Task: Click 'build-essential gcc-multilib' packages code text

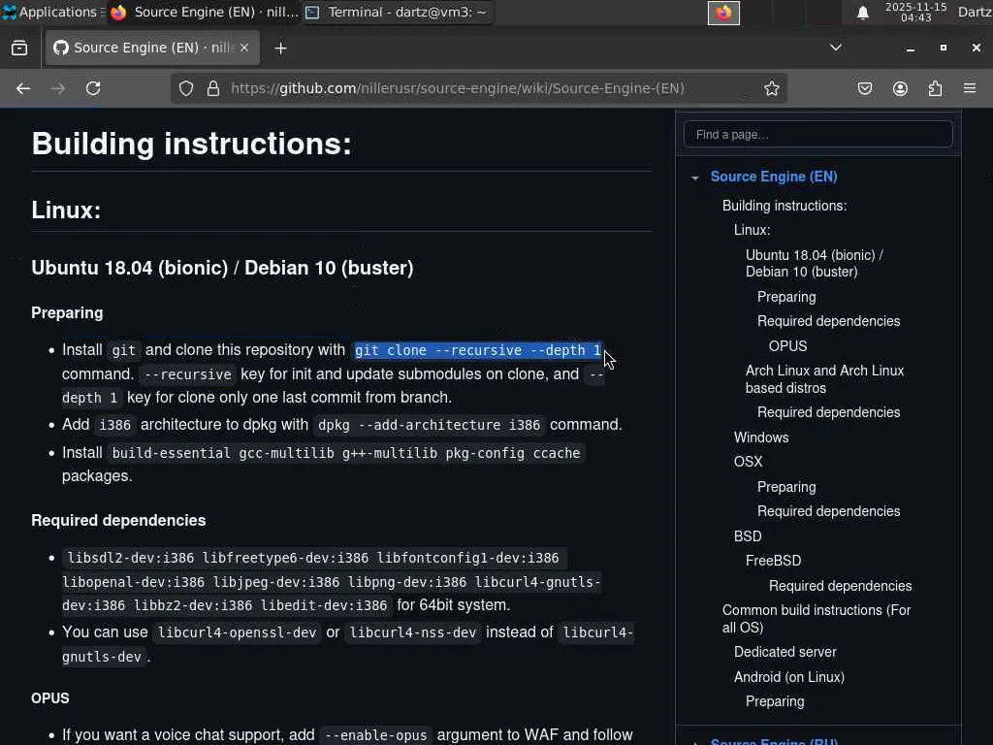Action: click(346, 453)
